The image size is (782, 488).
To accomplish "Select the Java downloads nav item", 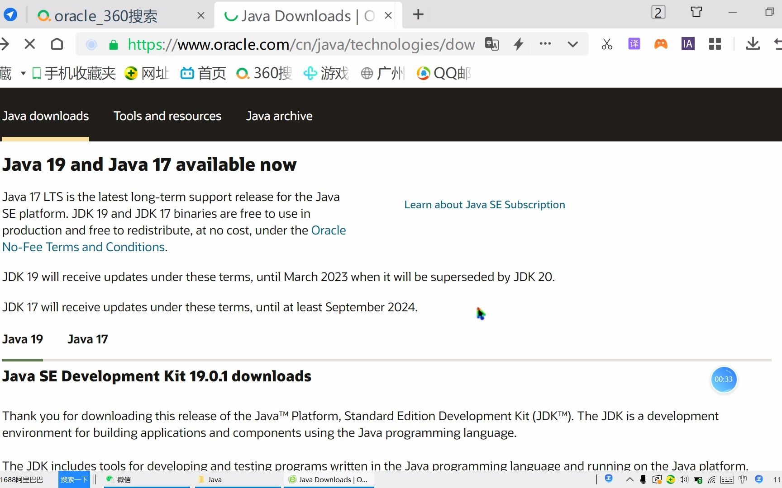I will [45, 116].
